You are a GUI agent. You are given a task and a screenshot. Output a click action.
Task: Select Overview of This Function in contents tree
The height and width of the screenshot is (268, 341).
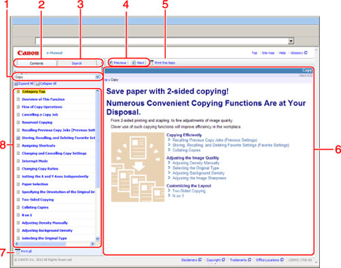point(43,100)
